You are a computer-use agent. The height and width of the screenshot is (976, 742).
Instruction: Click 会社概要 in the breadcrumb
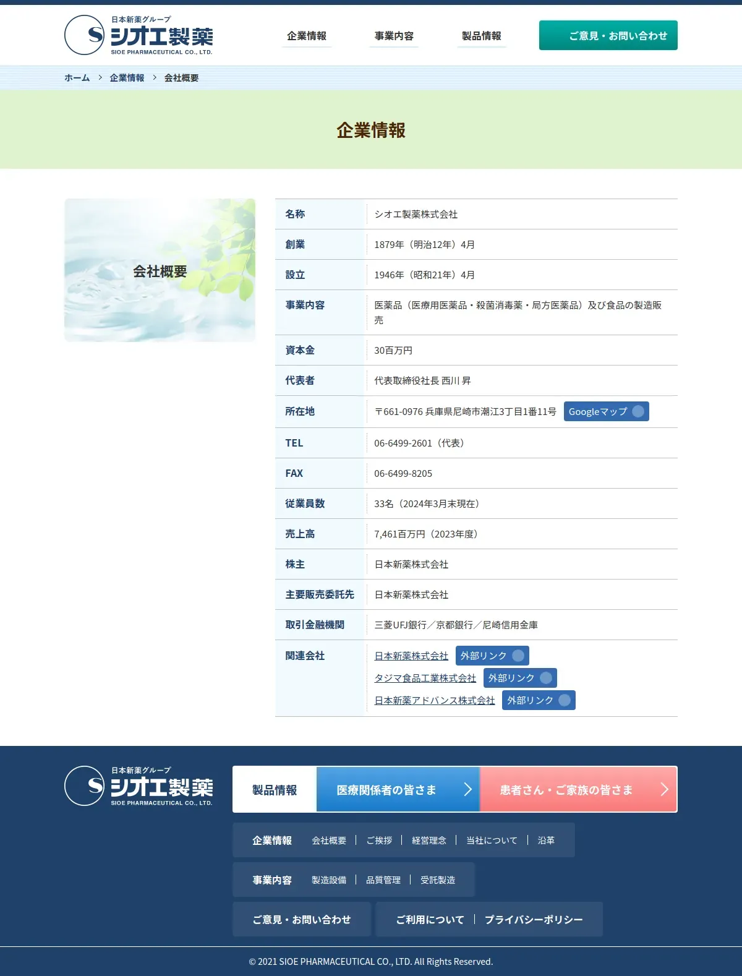coord(181,78)
